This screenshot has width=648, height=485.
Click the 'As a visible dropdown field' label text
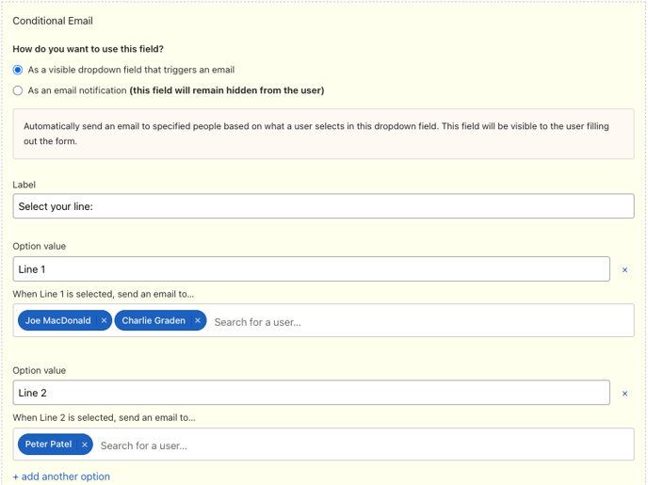(131, 70)
